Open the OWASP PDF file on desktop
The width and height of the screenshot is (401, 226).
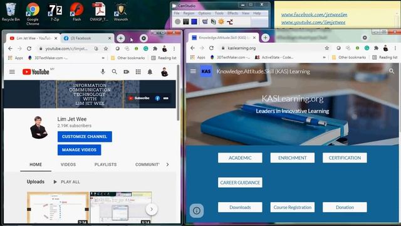99,13
